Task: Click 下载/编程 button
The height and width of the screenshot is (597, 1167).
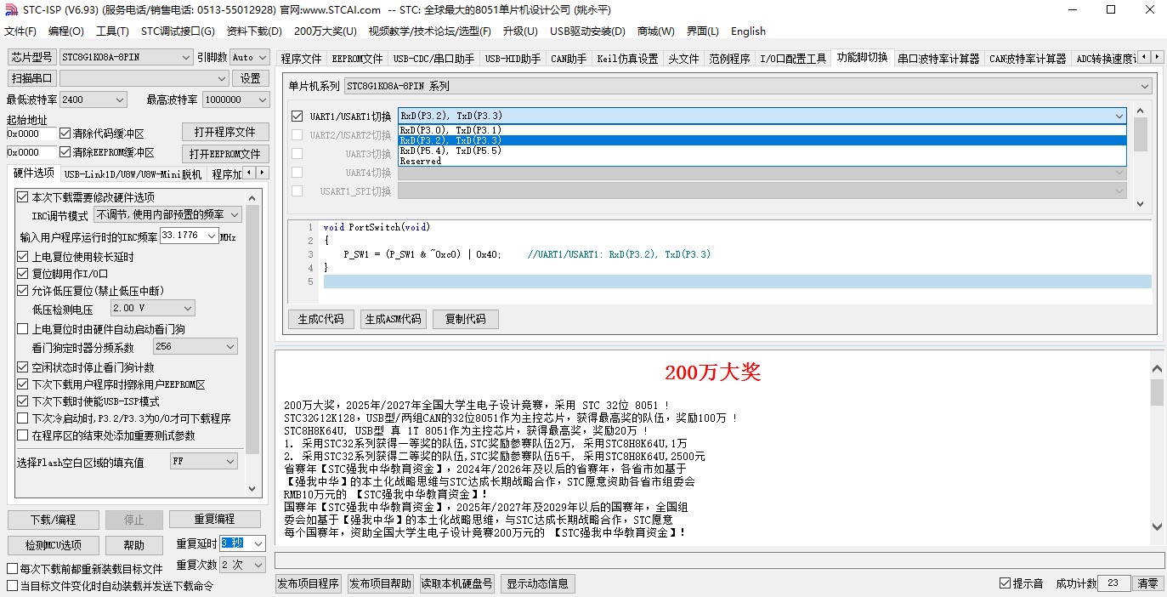Action: click(x=54, y=520)
